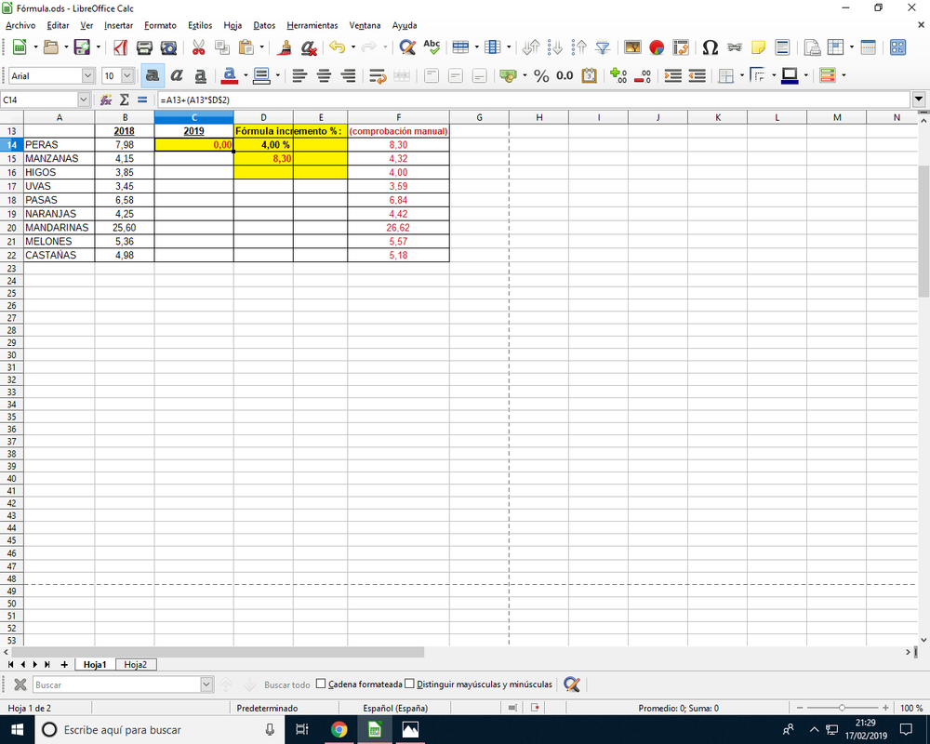Click the Buscar todo button
Screen dimensions: 930x744
[x=287, y=684]
